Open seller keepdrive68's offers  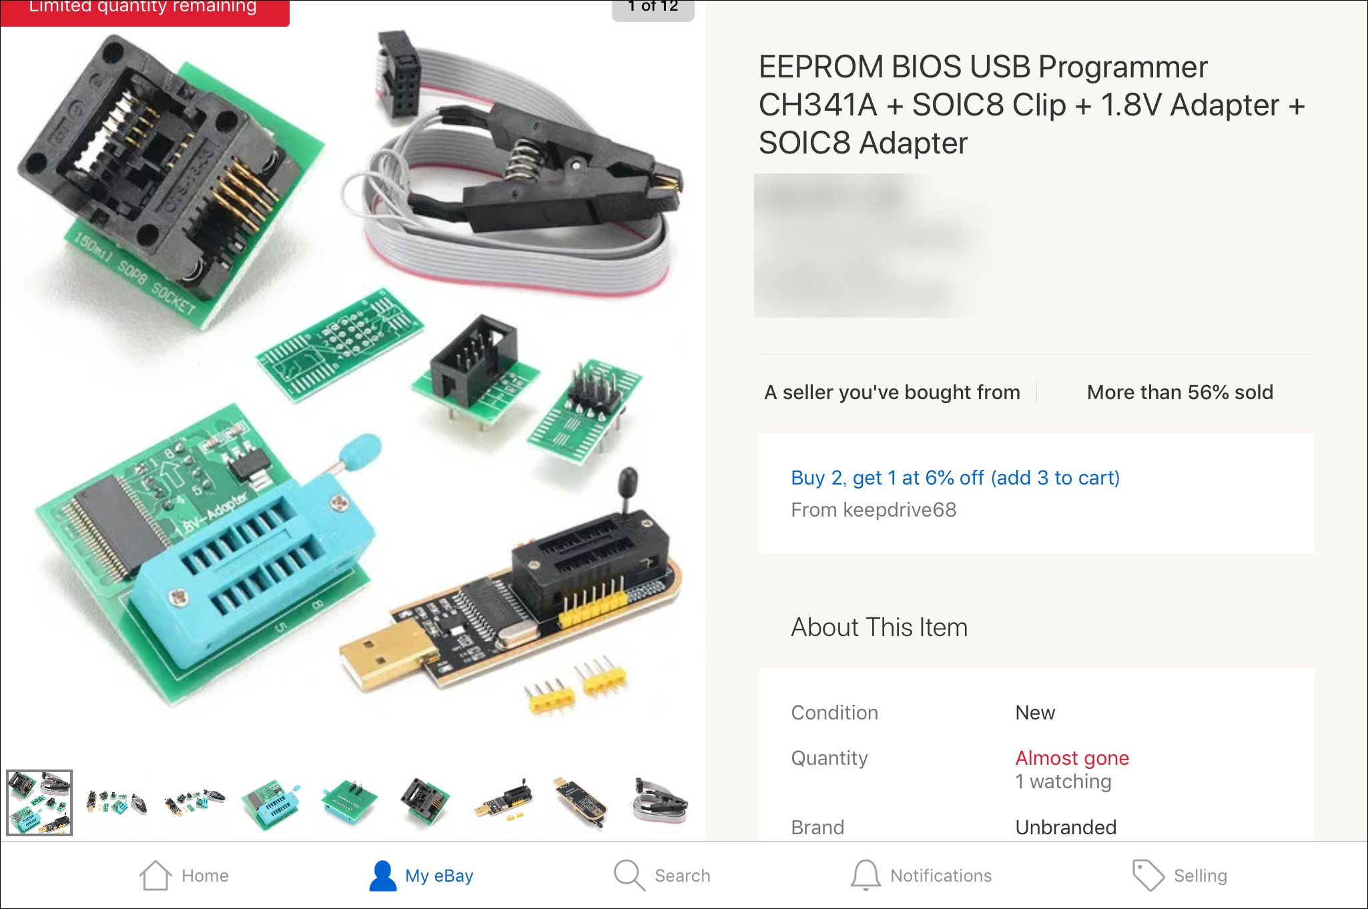pyautogui.click(x=874, y=510)
